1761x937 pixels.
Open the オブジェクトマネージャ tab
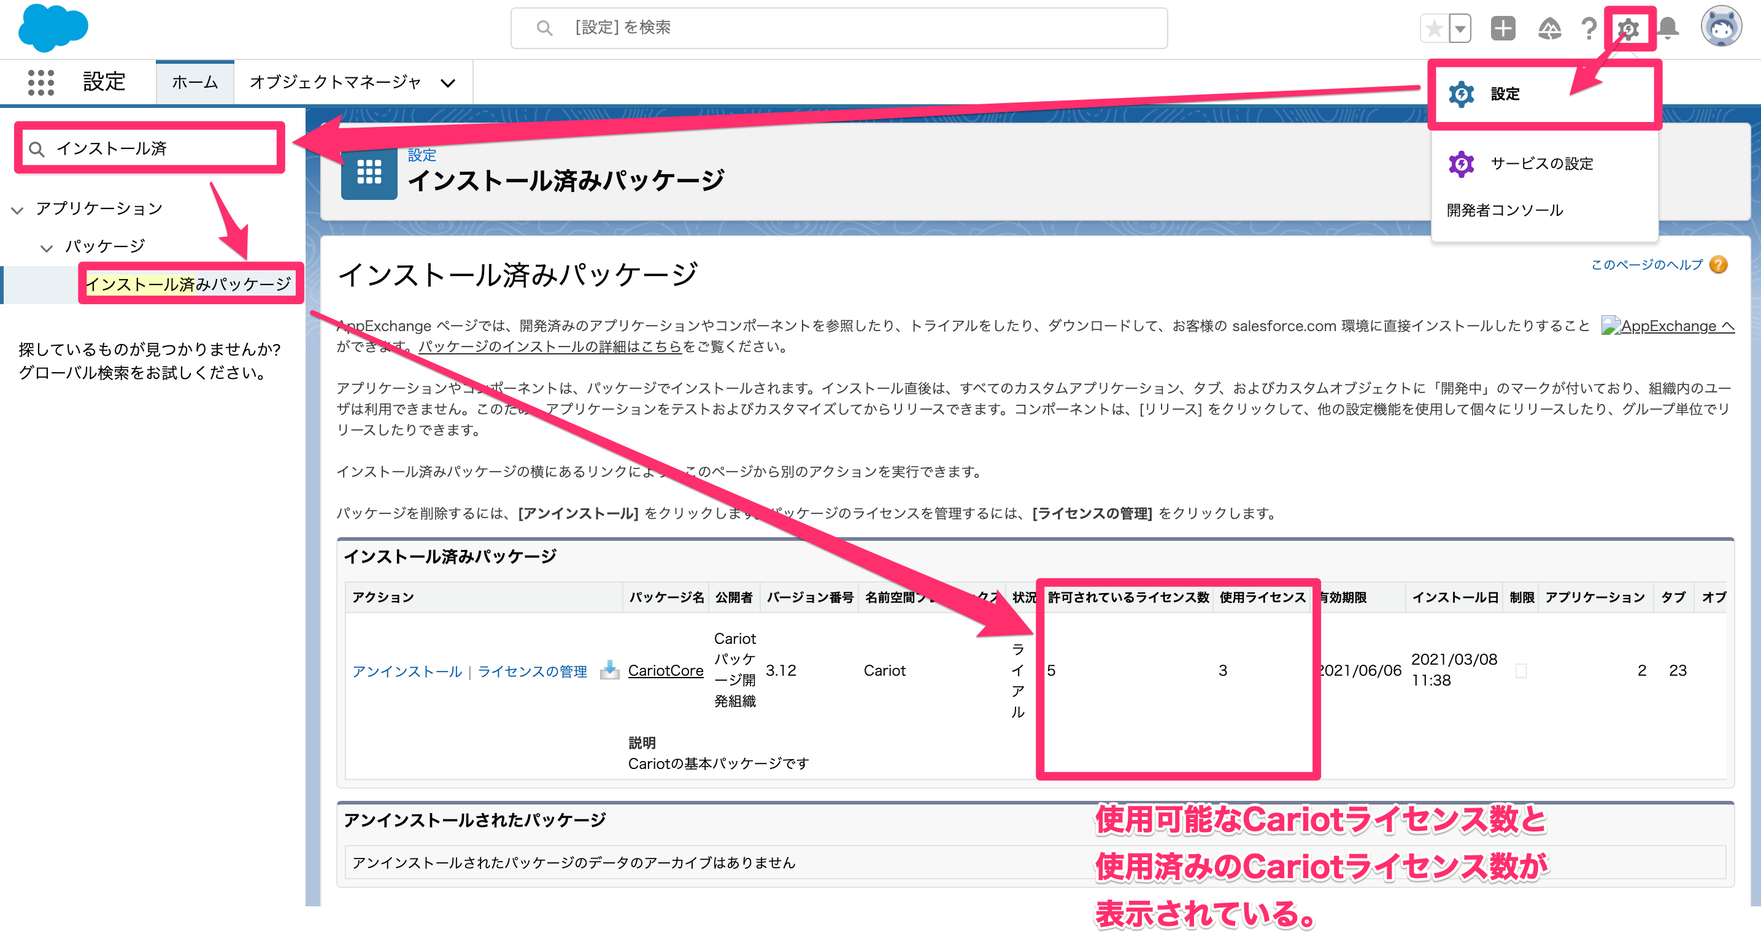pyautogui.click(x=335, y=82)
